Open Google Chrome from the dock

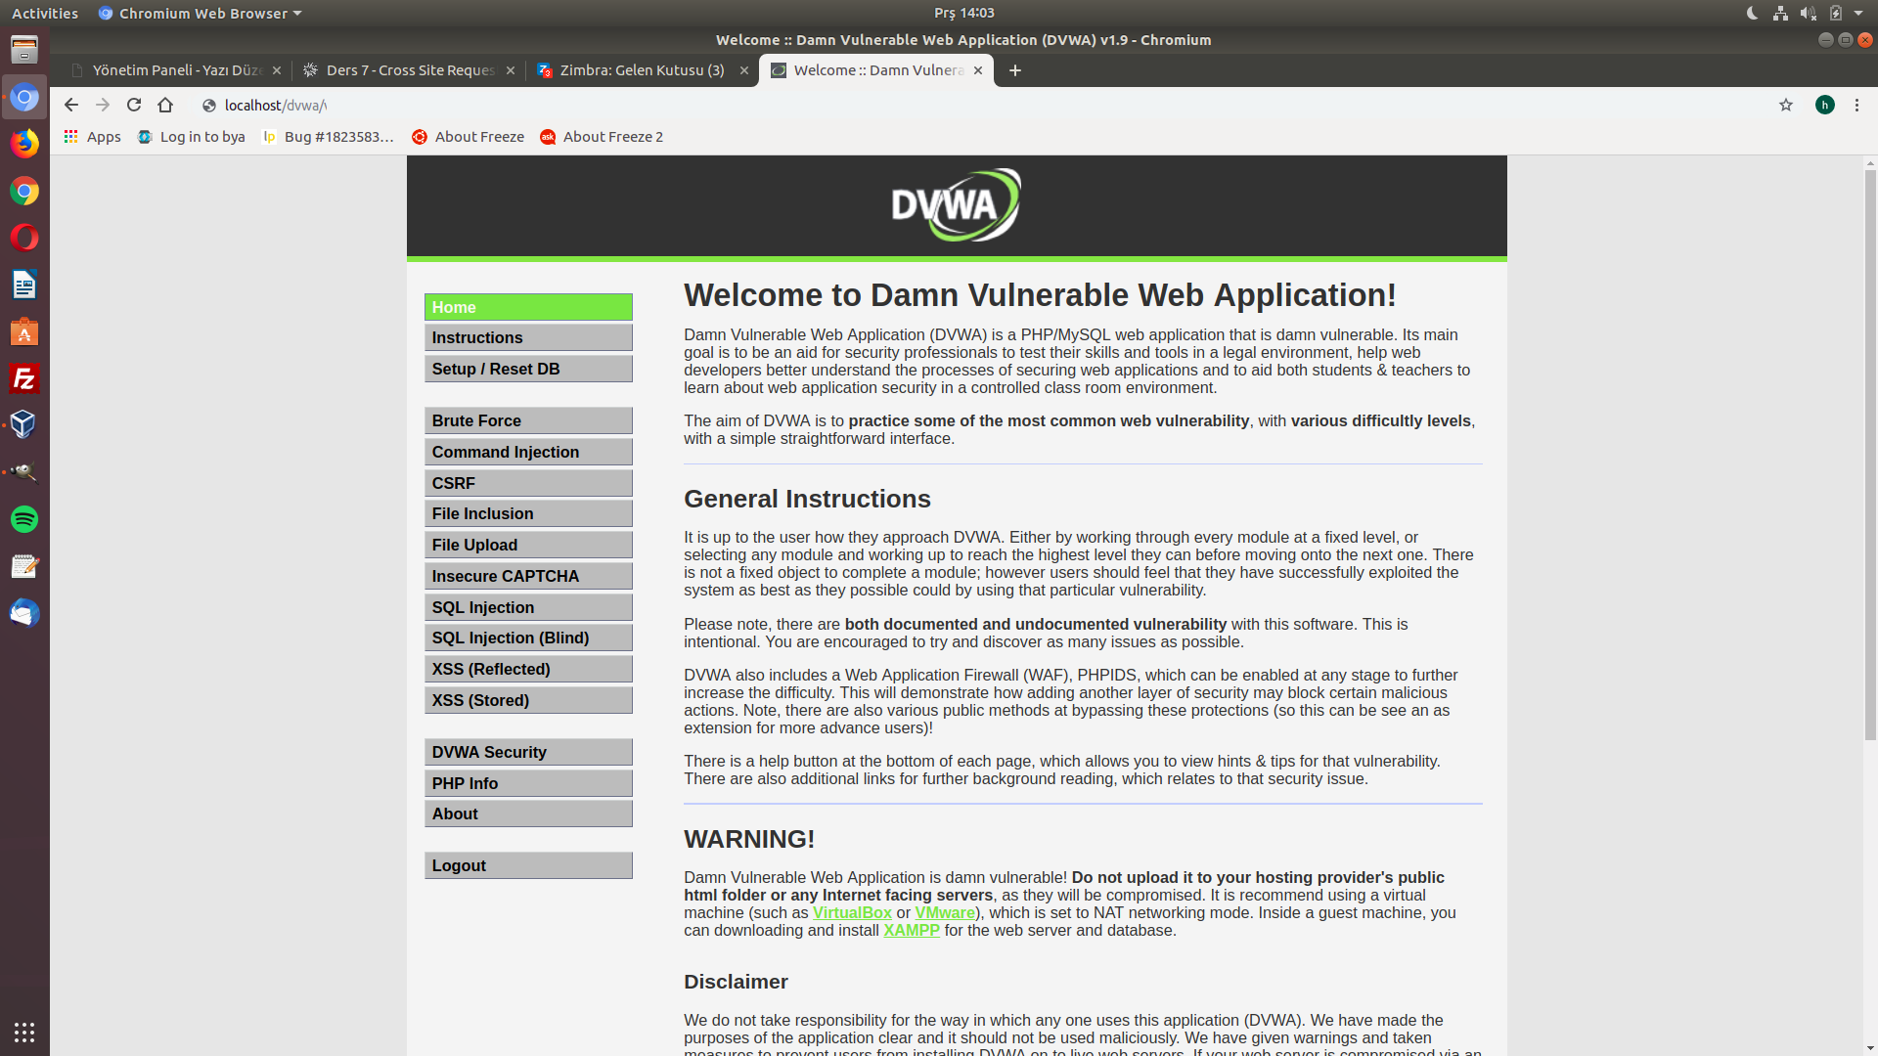tap(24, 191)
